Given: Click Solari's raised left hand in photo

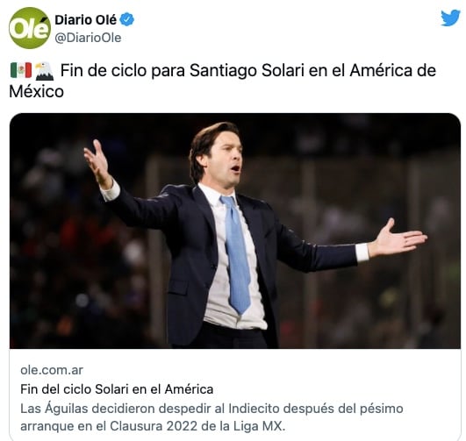Looking at the screenshot, I should 97,163.
